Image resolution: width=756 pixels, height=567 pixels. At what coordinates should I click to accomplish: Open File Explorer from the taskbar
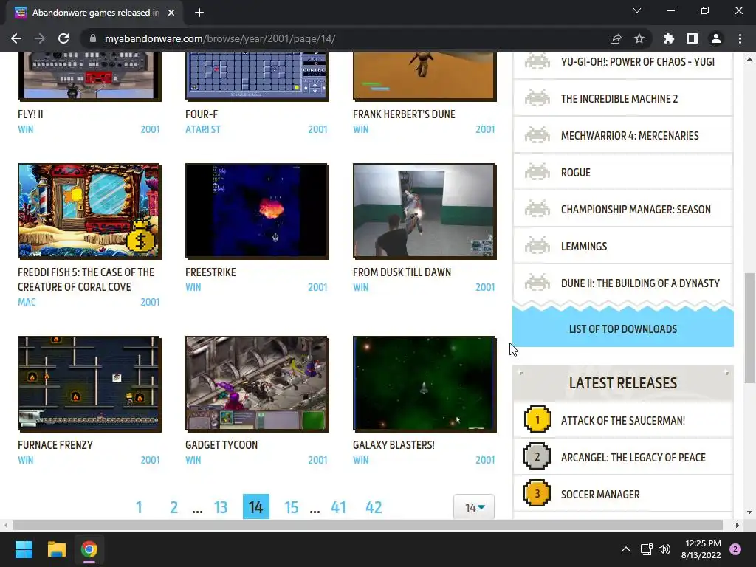(x=56, y=549)
